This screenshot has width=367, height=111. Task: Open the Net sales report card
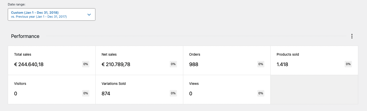click(139, 60)
